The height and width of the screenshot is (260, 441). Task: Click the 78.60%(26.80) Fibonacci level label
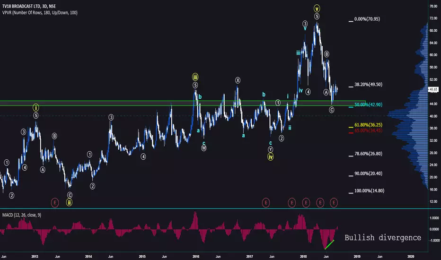pos(368,154)
